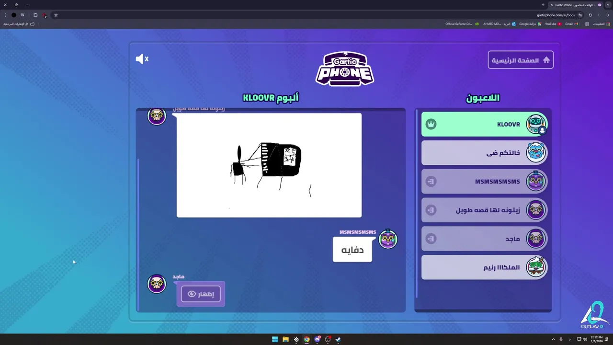The width and height of the screenshot is (613, 345).
Task: Open the browser extensions puzzle icon
Action: [35, 15]
